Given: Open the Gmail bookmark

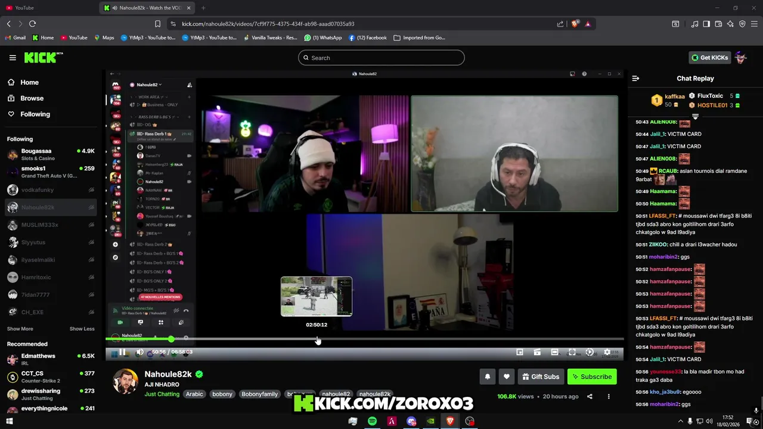Looking at the screenshot, I should pos(15,38).
